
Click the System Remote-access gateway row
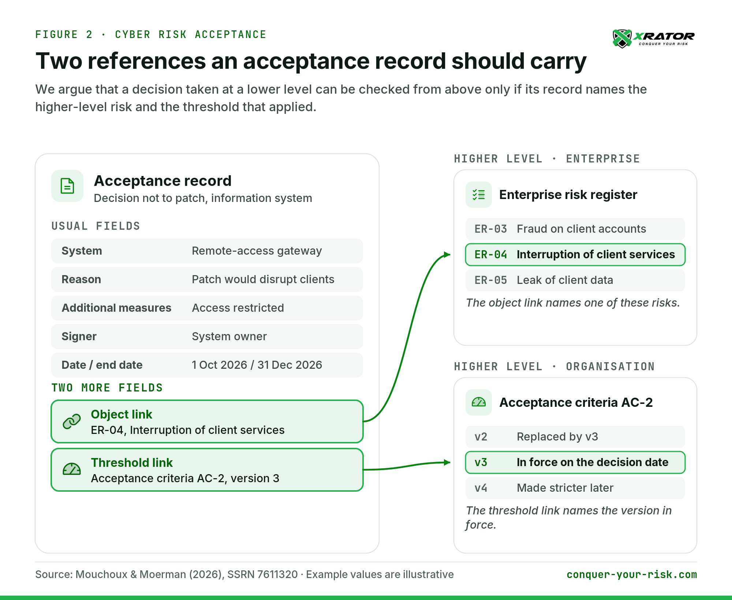207,251
